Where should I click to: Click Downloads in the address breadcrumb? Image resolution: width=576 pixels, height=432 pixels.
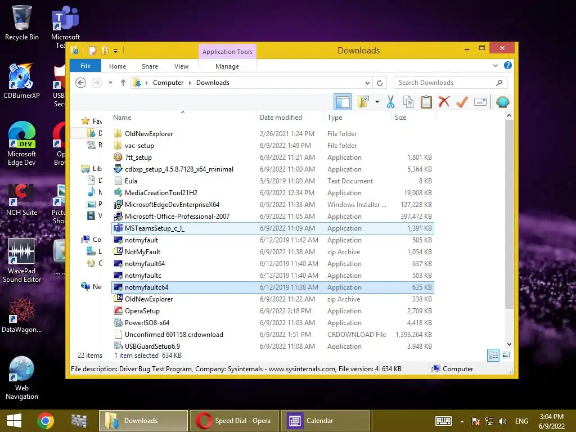(x=213, y=83)
